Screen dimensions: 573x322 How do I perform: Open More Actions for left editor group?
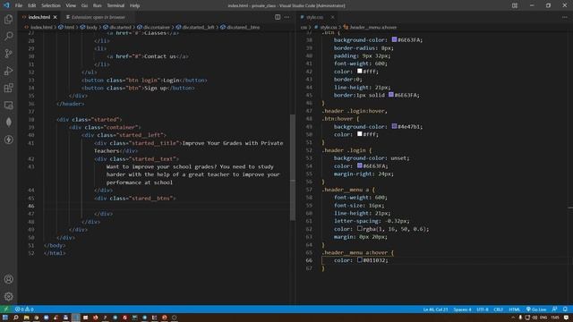tap(286, 17)
